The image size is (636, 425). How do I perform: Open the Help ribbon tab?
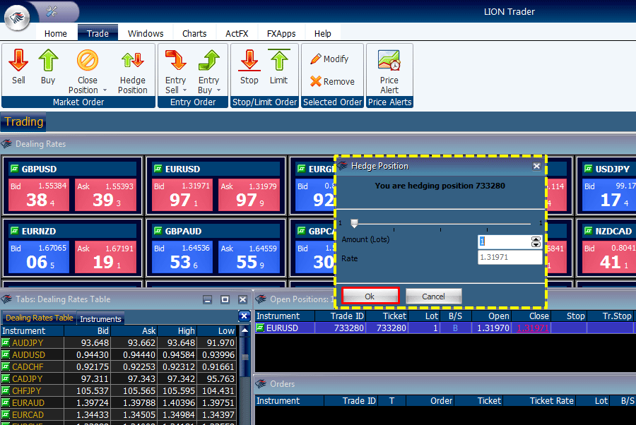(x=322, y=33)
